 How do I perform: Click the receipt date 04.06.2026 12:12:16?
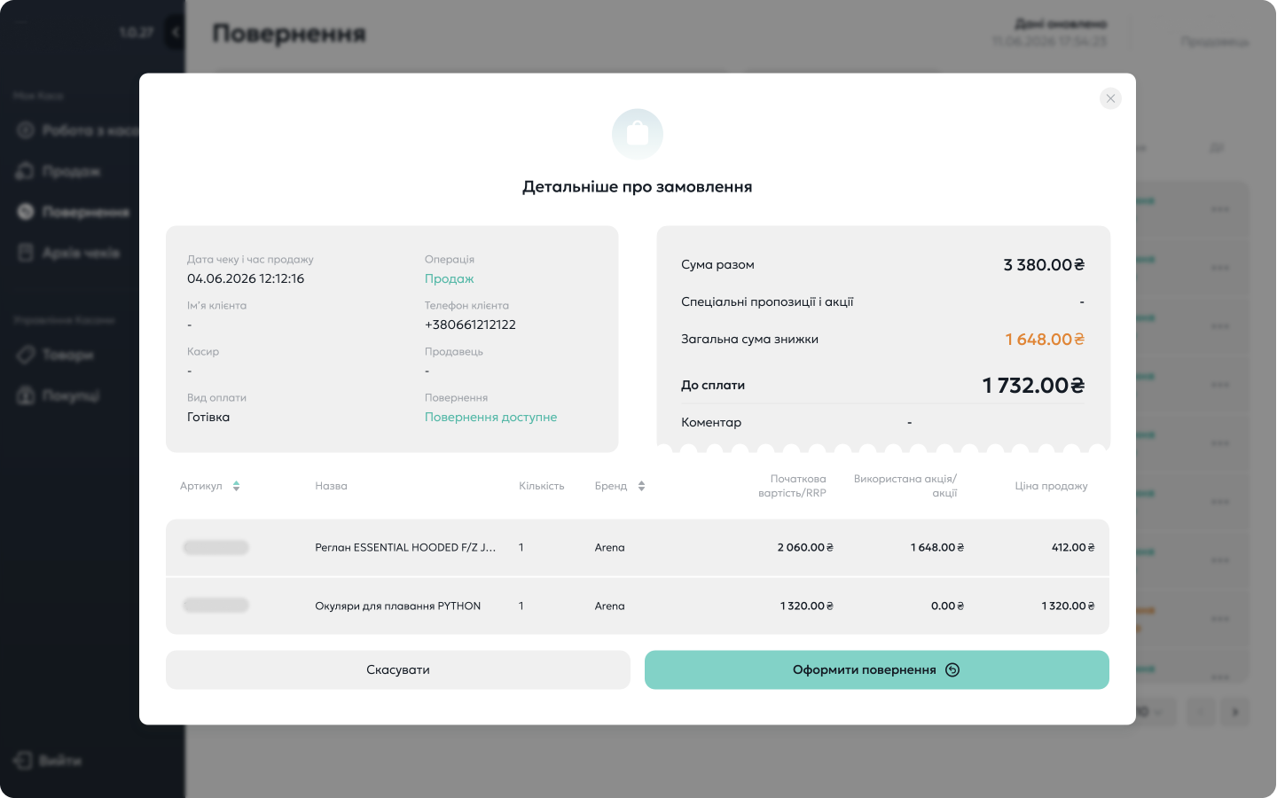coord(246,278)
